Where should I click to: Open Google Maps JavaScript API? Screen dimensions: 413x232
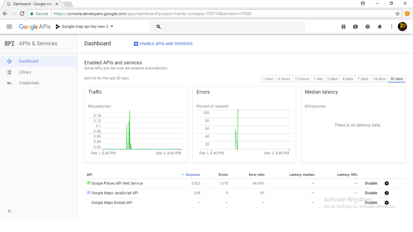(x=115, y=193)
